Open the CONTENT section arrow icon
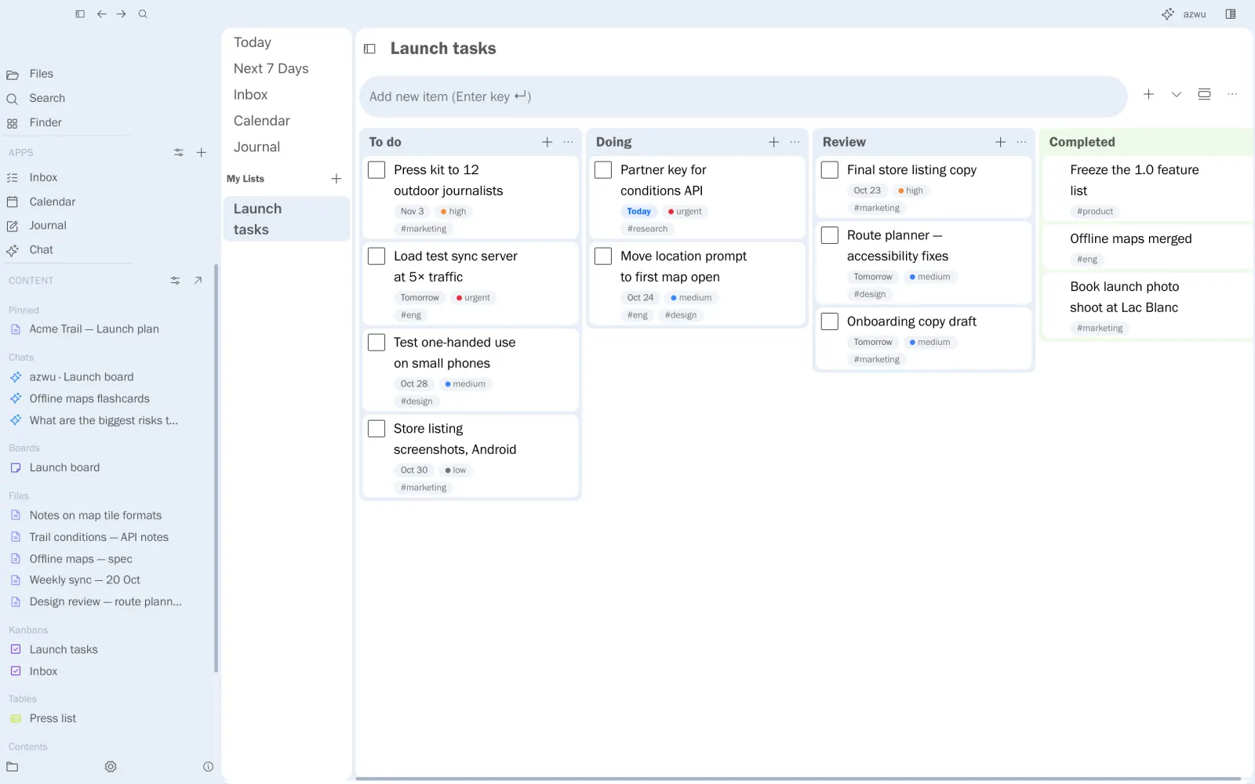Viewport: 1255px width, 784px height. [198, 281]
